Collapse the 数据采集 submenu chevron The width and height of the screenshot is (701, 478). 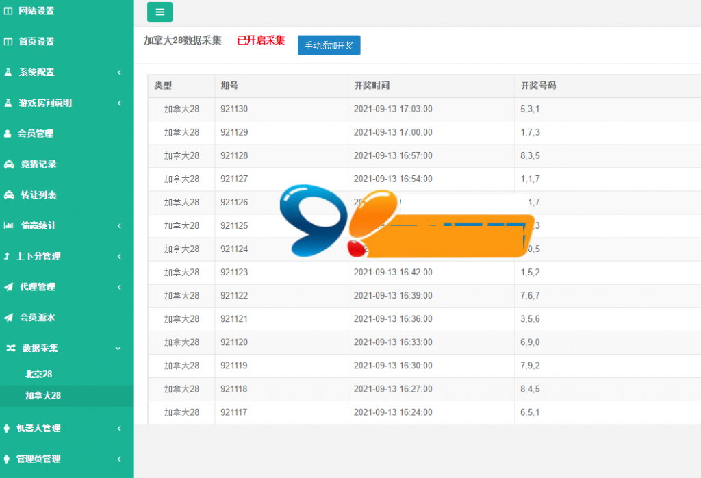click(x=118, y=348)
